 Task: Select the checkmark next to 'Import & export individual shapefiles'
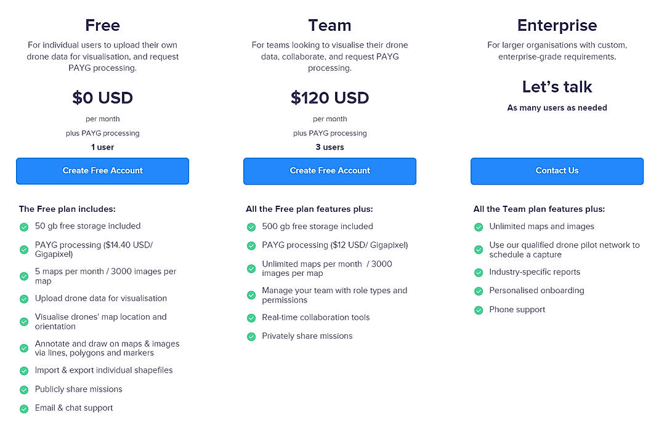click(x=23, y=370)
